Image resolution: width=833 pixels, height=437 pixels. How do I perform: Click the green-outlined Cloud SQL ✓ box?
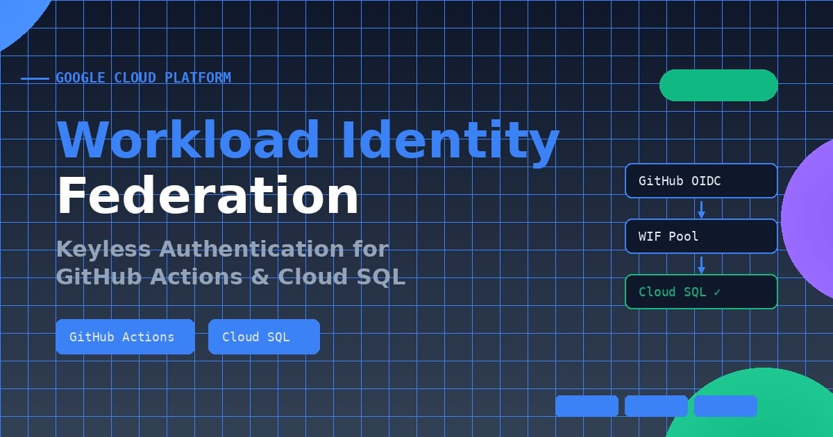701,292
